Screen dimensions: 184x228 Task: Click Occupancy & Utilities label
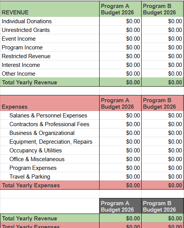point(50,150)
